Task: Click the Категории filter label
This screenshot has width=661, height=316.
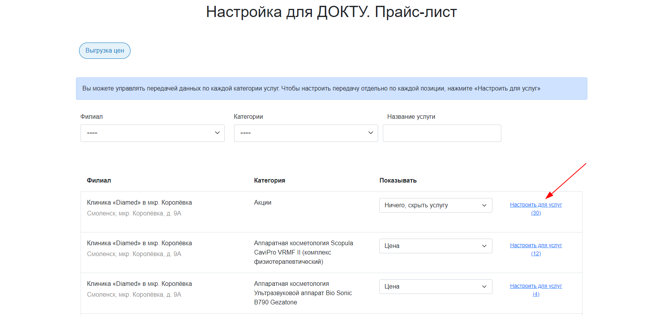Action: tap(248, 117)
